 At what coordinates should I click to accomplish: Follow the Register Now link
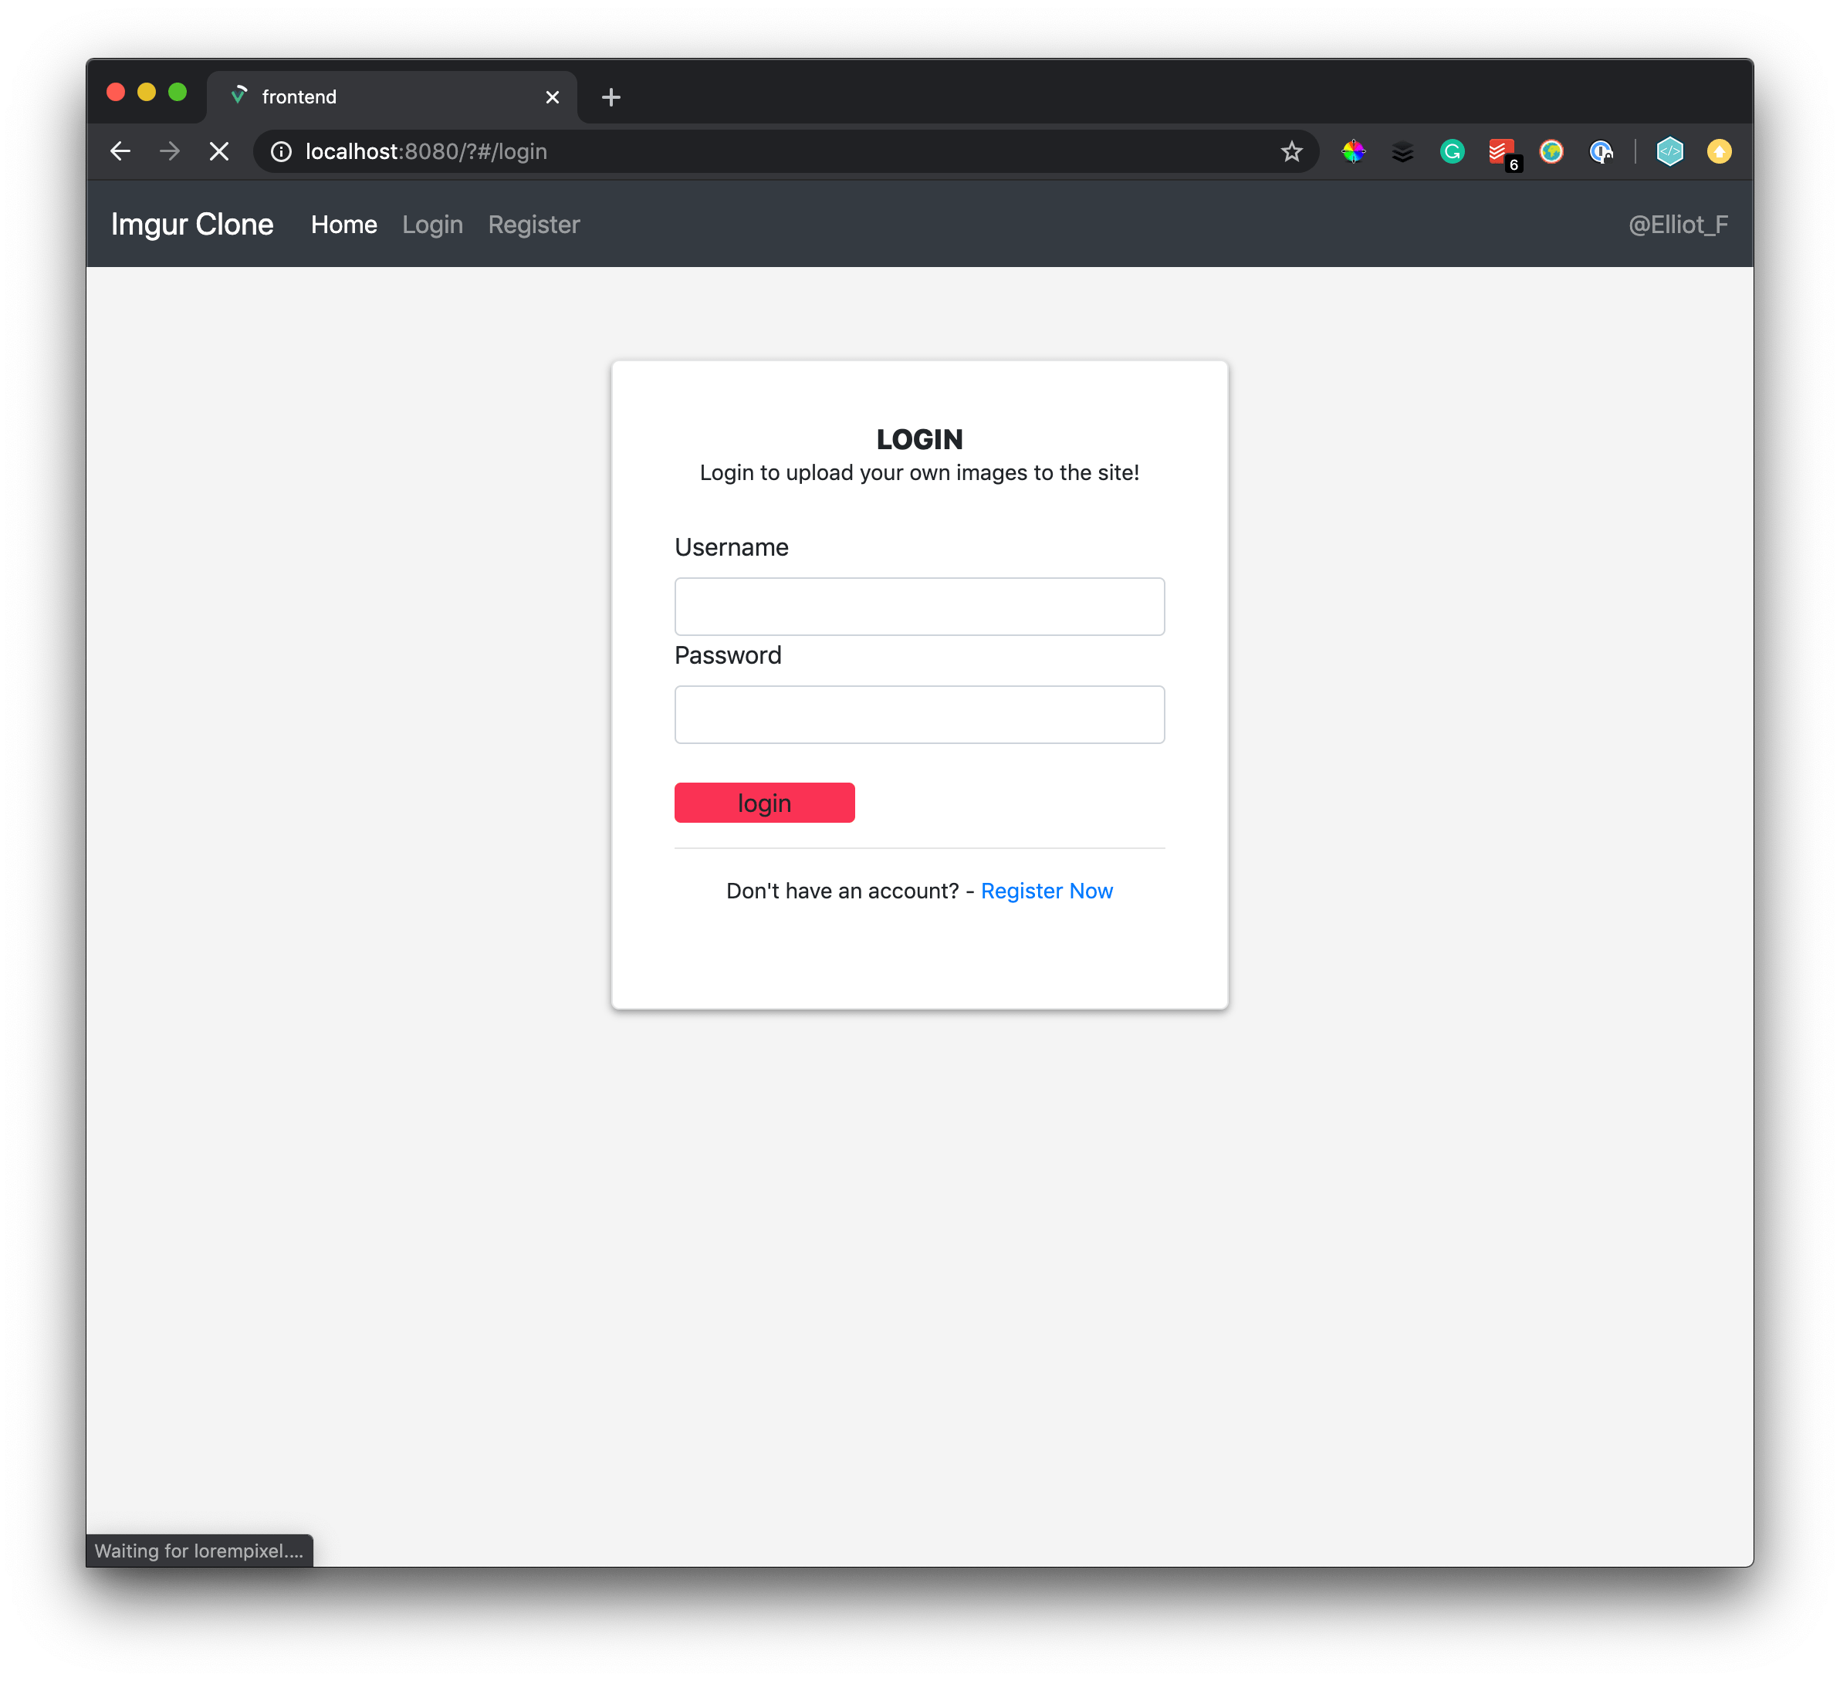(1047, 891)
